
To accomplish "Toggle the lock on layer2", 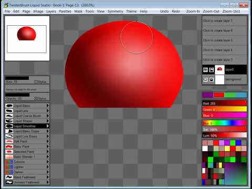I will point(212,70).
